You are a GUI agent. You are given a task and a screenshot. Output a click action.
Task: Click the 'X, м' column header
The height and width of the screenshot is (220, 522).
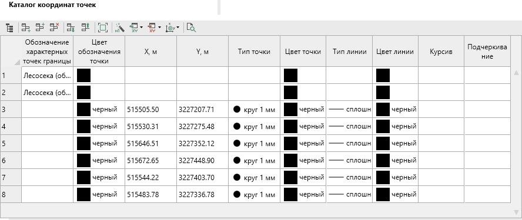[x=151, y=52]
